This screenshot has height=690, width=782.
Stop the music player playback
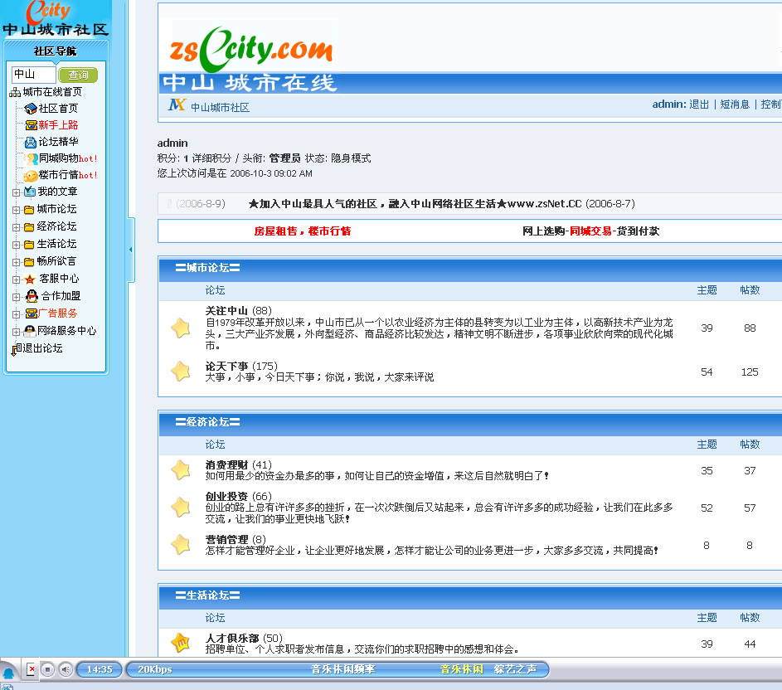click(48, 669)
